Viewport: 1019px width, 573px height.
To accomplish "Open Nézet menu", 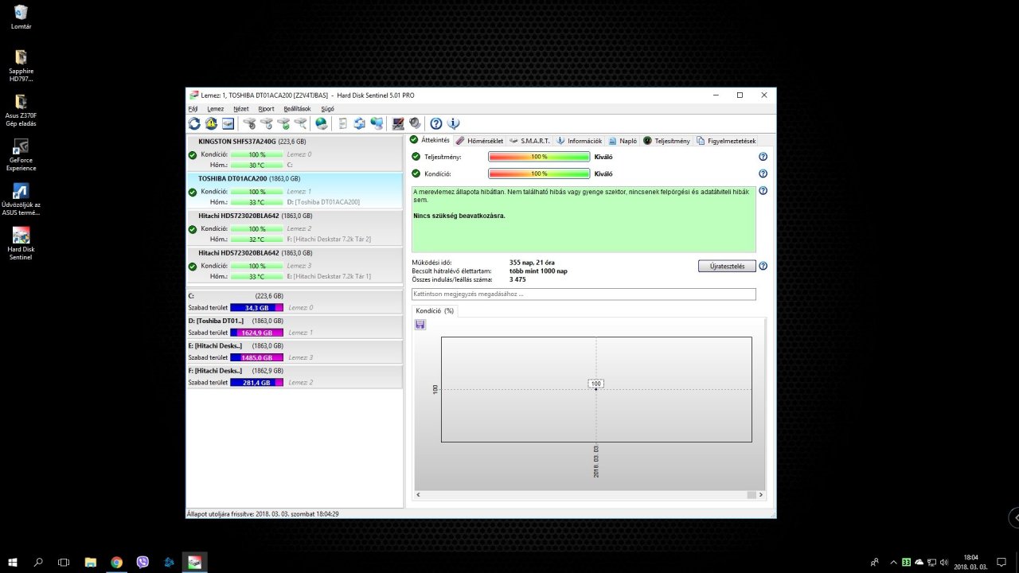I will [x=240, y=108].
